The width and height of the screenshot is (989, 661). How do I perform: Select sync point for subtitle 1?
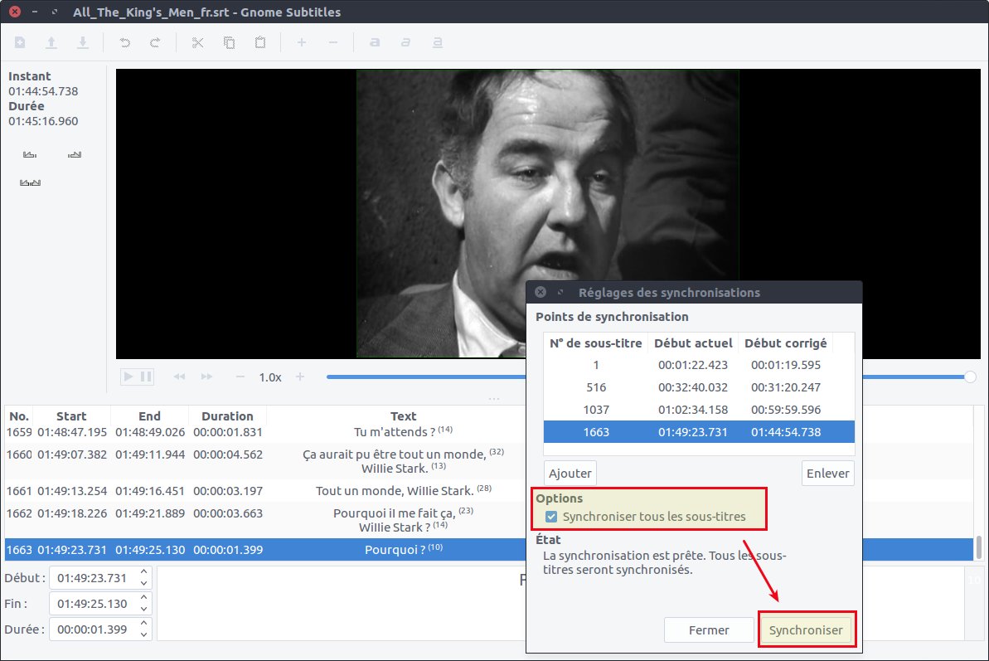[699, 365]
